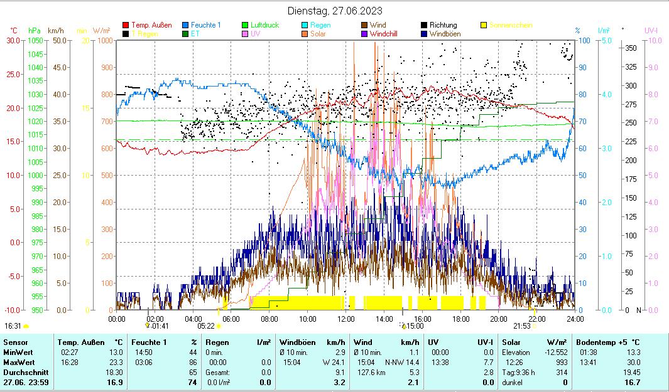The image size is (669, 392).
Task: Click the dark blue Windböen legend square
Action: (x=425, y=34)
